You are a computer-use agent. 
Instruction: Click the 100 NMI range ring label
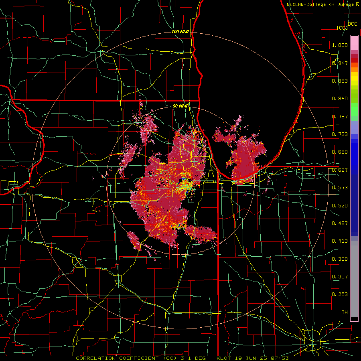click(x=180, y=32)
